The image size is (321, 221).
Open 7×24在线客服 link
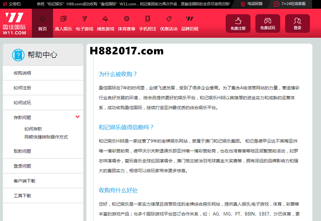tap(293, 4)
